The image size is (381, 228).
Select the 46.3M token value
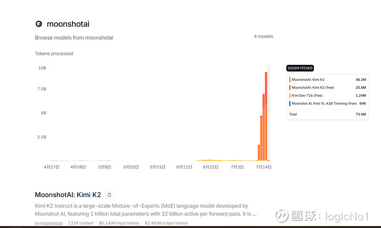(x=361, y=79)
